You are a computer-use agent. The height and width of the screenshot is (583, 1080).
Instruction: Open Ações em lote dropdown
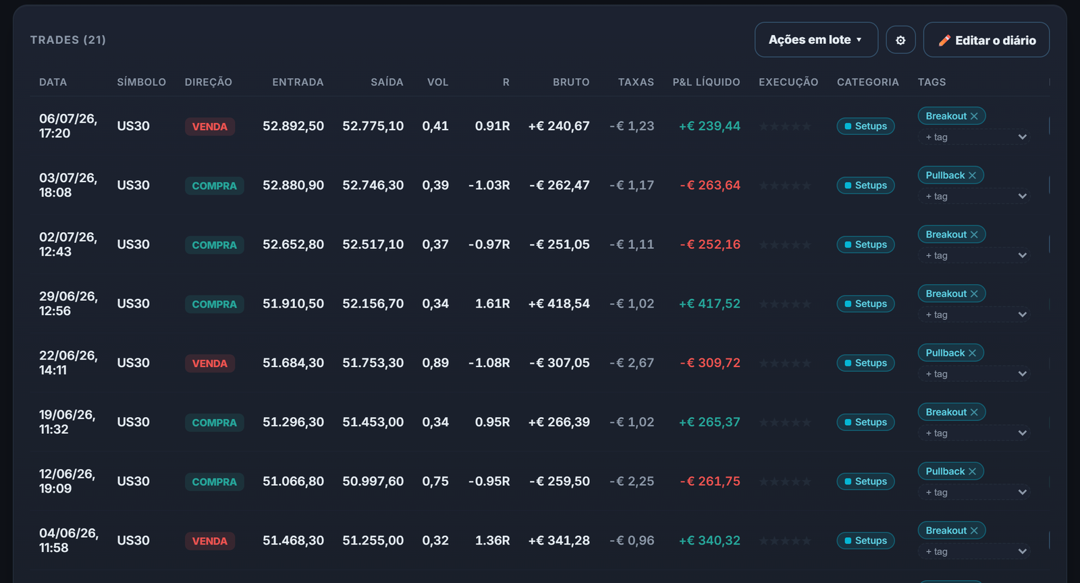pos(816,40)
